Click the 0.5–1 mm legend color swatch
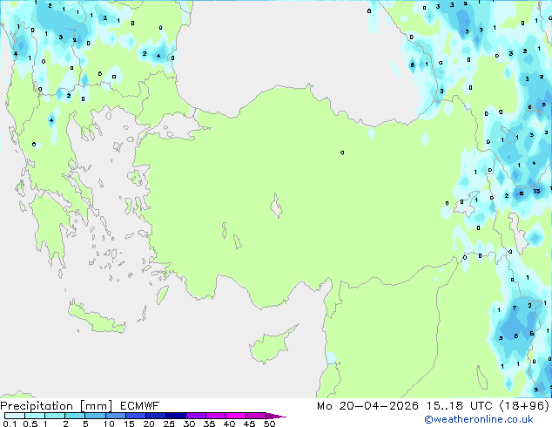Image resolution: width=552 pixels, height=427 pixels. click(35, 416)
